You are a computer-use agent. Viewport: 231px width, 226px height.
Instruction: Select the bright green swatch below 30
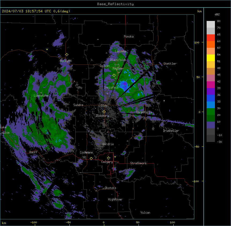click(x=211, y=112)
